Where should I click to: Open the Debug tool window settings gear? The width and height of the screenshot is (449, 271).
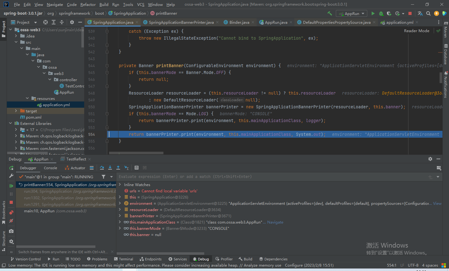coord(430,159)
